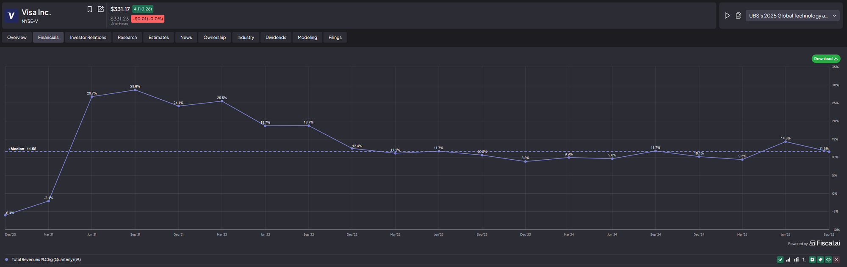Screen dimensions: 847x267
Task: Click the edit note pencil icon
Action: pos(101,9)
